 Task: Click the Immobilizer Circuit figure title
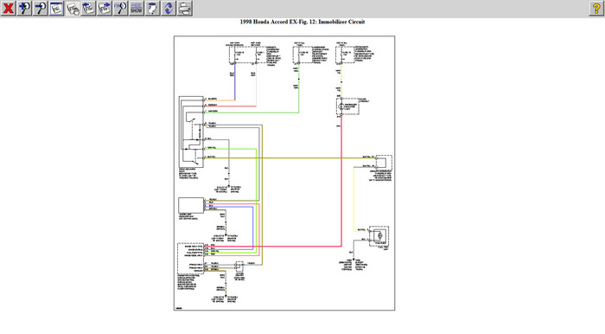[302, 22]
